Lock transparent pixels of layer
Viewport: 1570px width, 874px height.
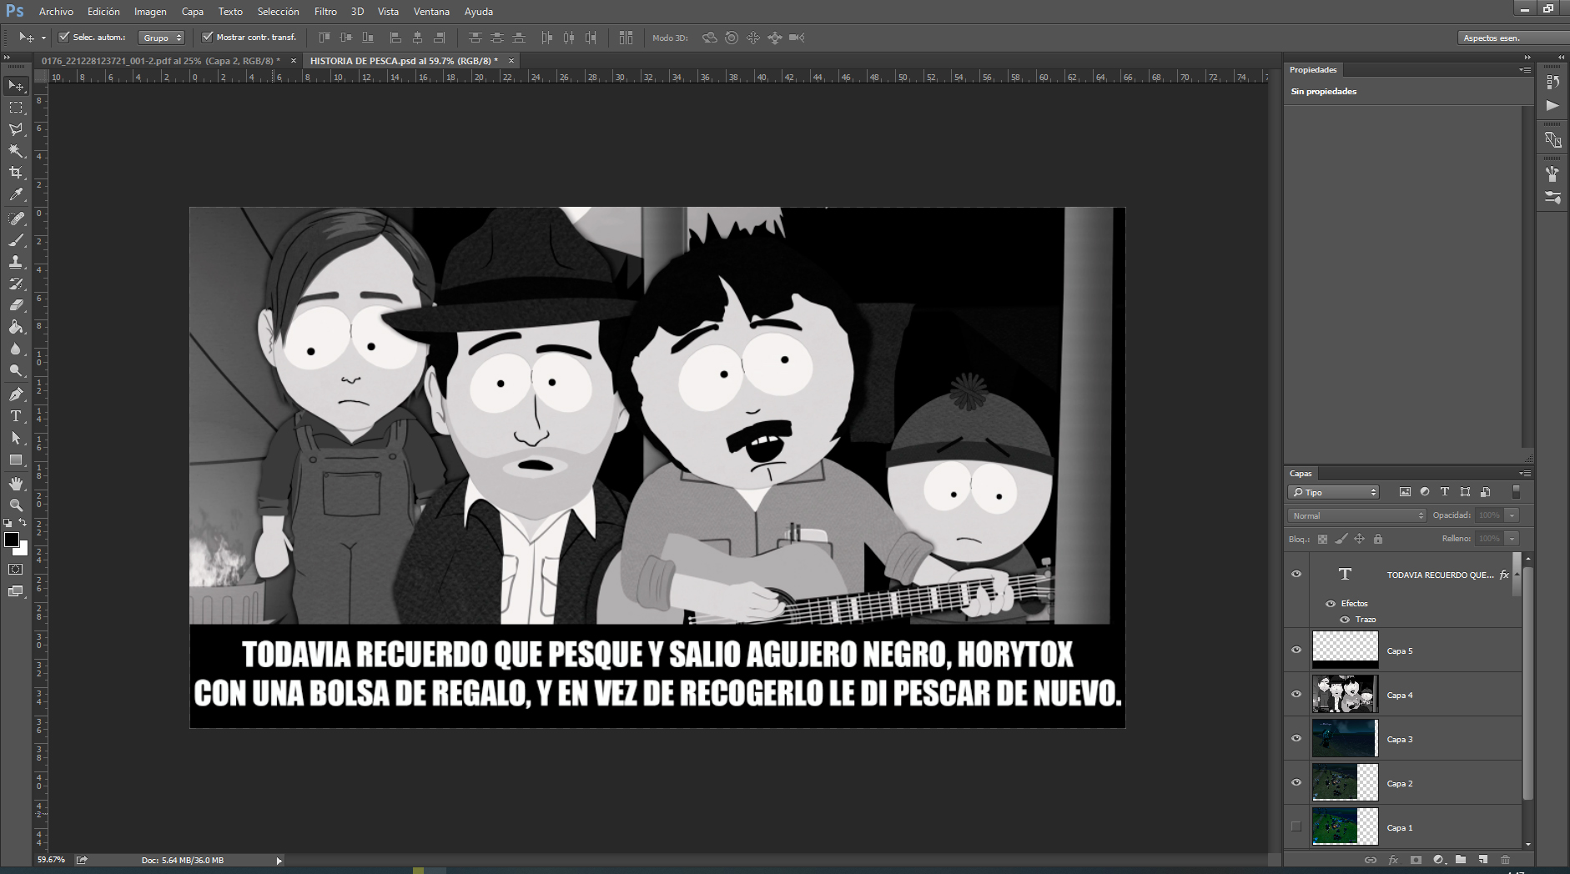(1322, 539)
